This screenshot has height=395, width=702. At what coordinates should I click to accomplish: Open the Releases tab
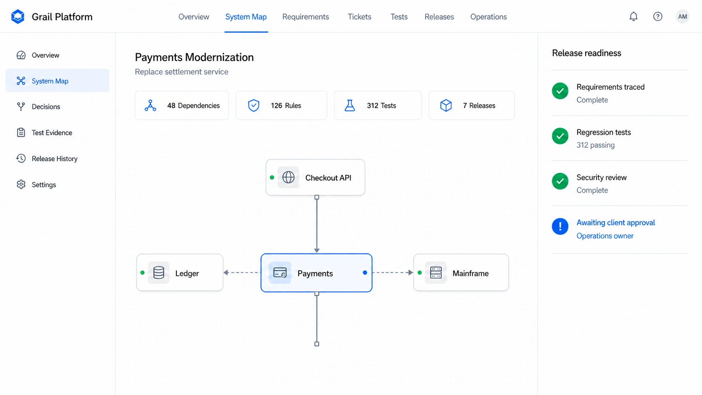(439, 17)
